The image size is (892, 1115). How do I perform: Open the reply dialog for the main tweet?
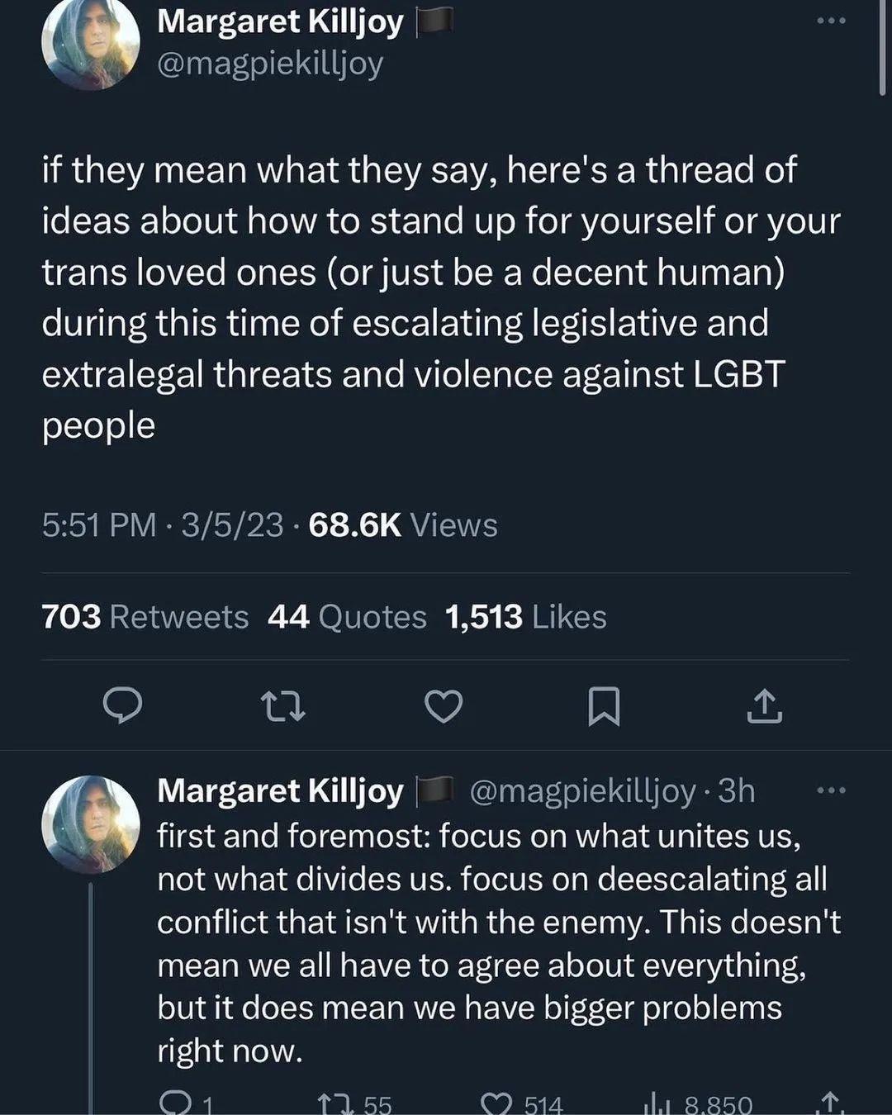point(124,706)
